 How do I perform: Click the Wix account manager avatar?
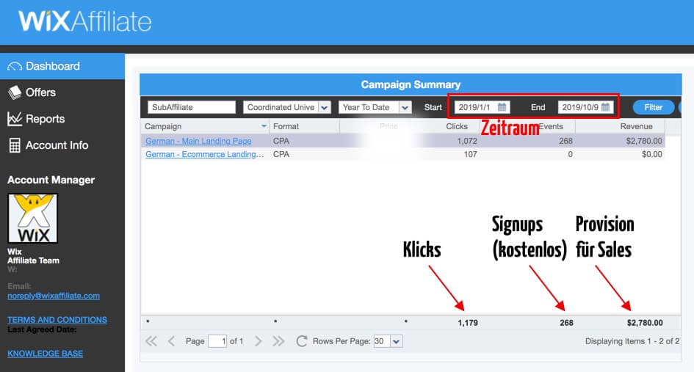tap(33, 218)
